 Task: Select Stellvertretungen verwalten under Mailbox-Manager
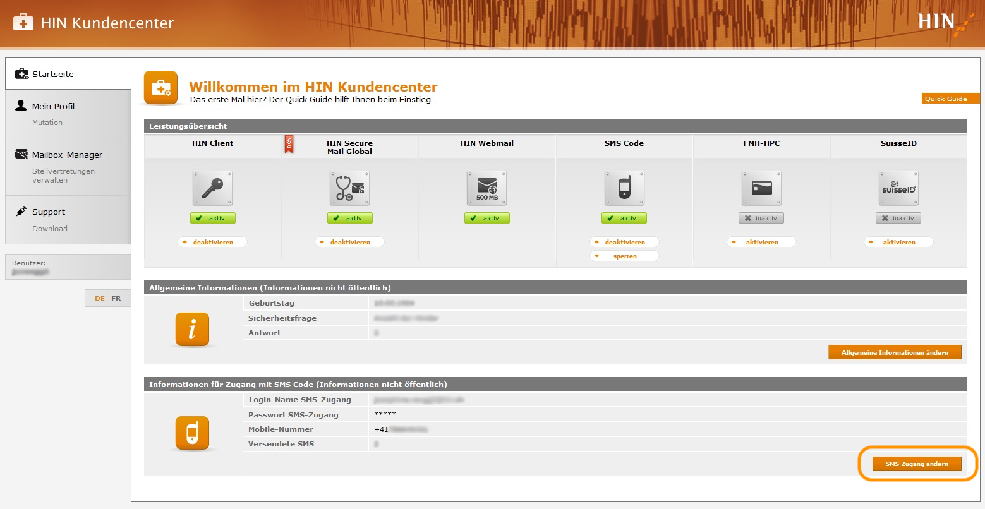point(63,176)
